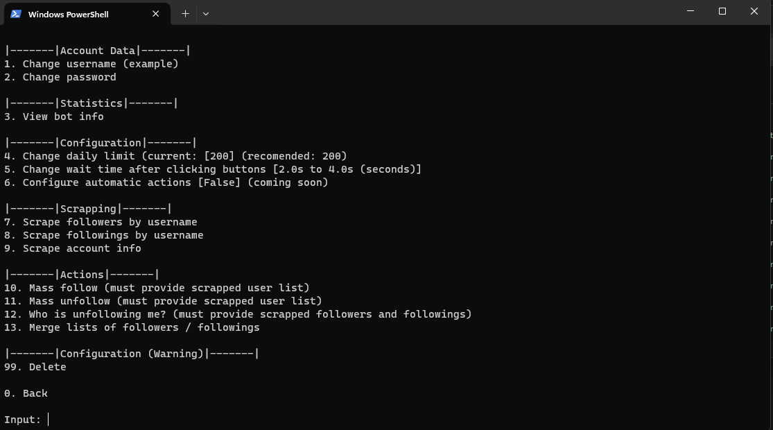Image resolution: width=773 pixels, height=430 pixels.
Task: Click '12. Who is unfollowing me?' line
Action: (x=238, y=315)
